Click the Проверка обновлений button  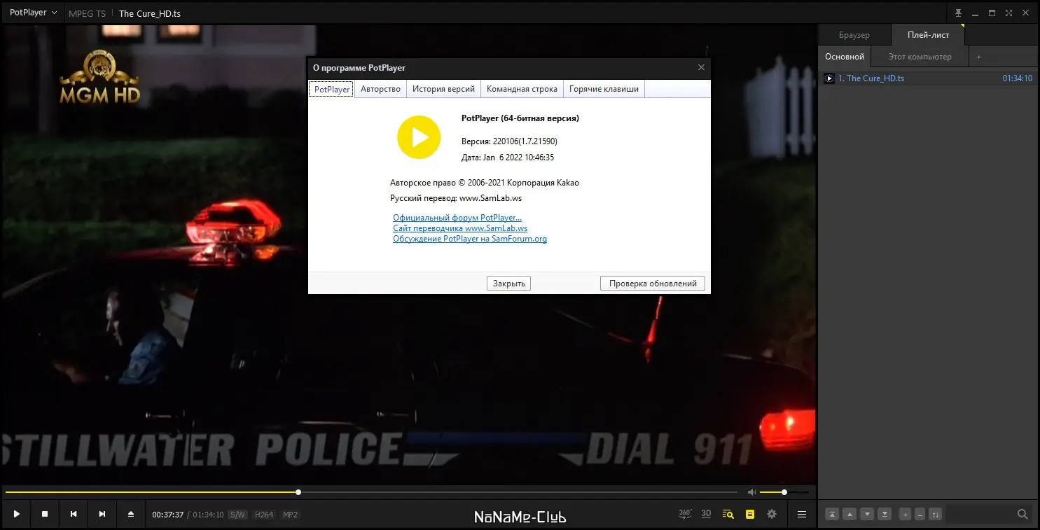[x=653, y=284]
